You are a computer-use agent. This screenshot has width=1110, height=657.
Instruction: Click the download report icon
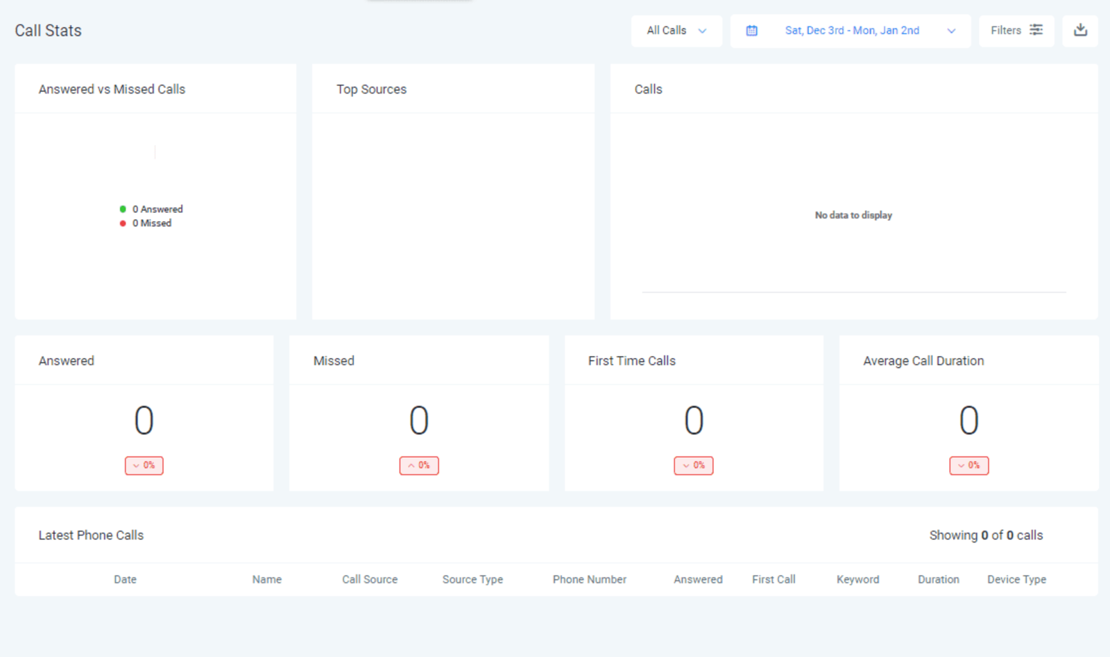1080,31
